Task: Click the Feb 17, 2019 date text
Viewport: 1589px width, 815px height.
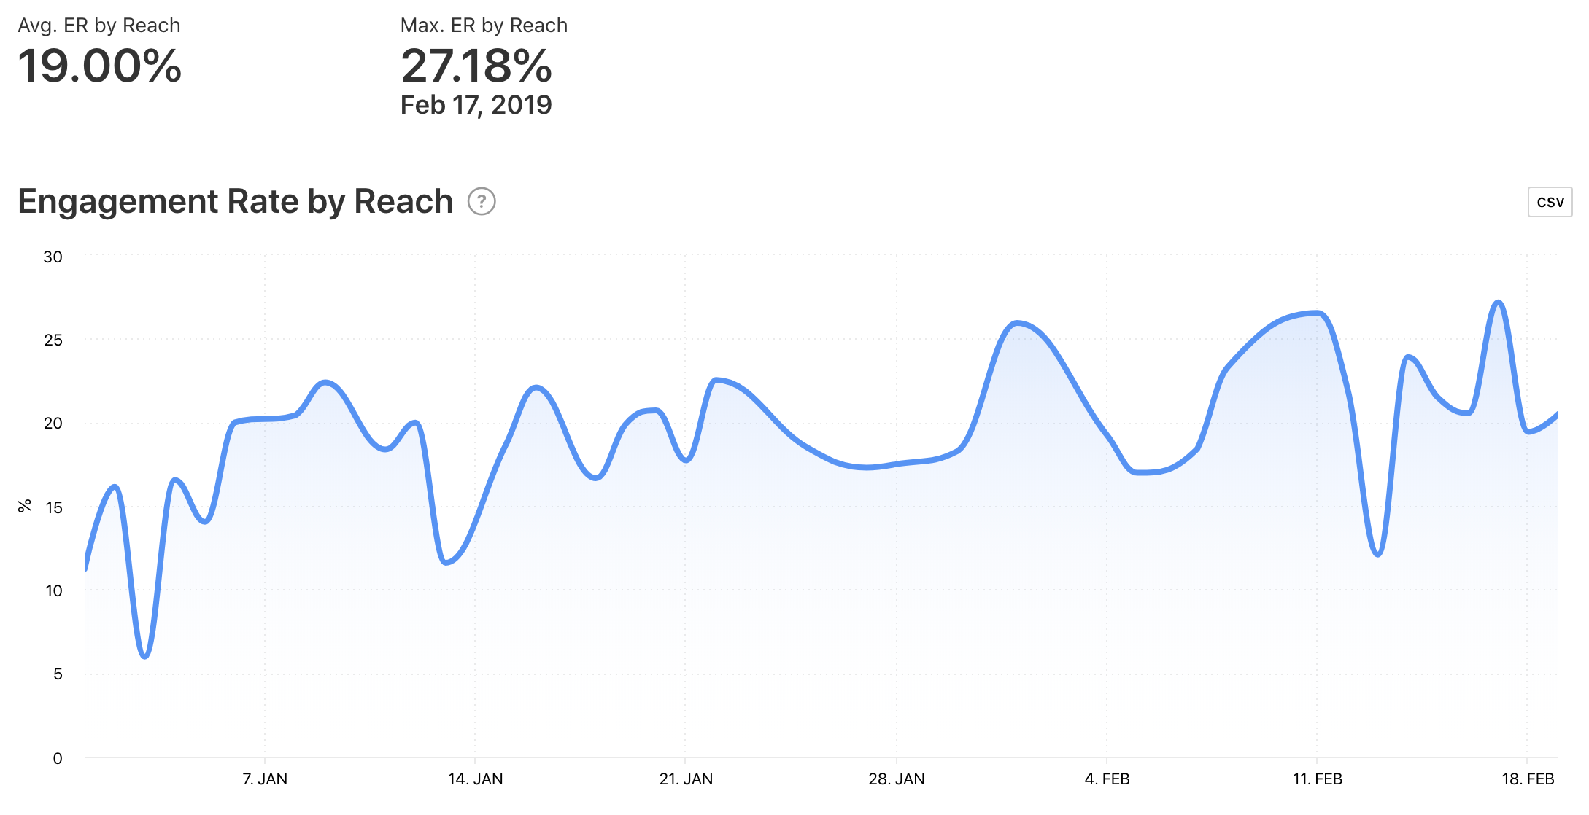Action: click(x=476, y=105)
